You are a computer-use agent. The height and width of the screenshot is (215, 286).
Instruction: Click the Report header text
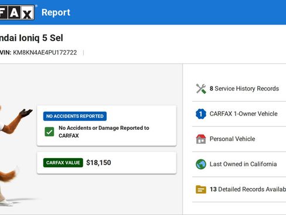click(56, 12)
